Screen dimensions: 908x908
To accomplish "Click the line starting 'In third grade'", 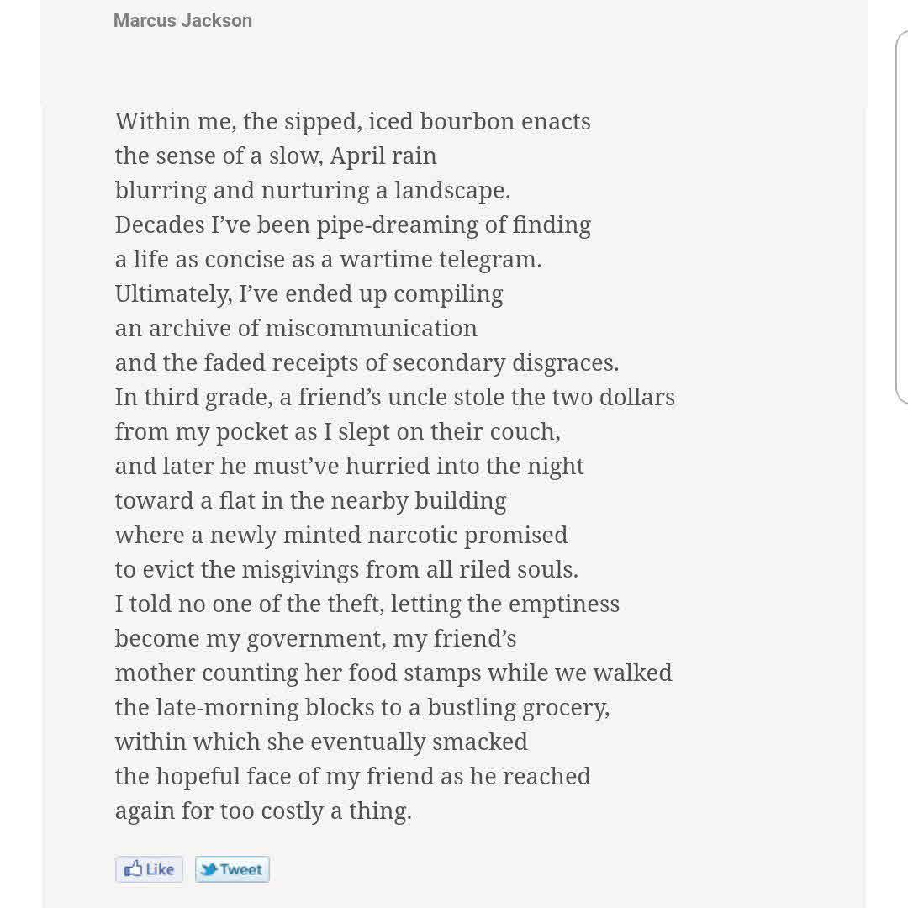I will (x=395, y=397).
